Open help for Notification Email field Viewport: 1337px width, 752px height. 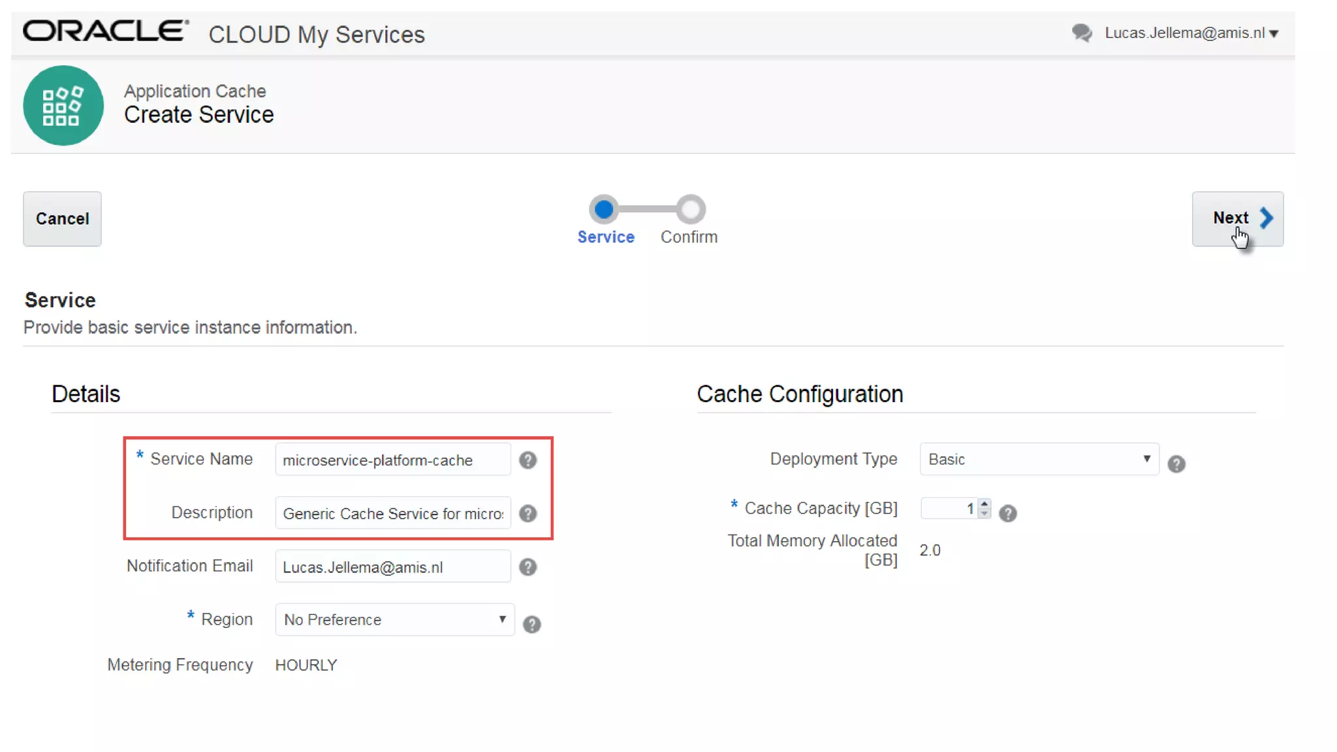[x=527, y=567]
